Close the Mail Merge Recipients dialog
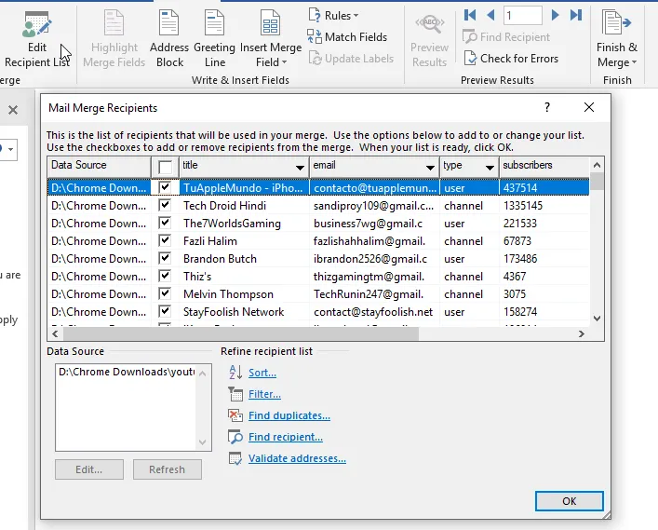The image size is (658, 530). pos(589,107)
